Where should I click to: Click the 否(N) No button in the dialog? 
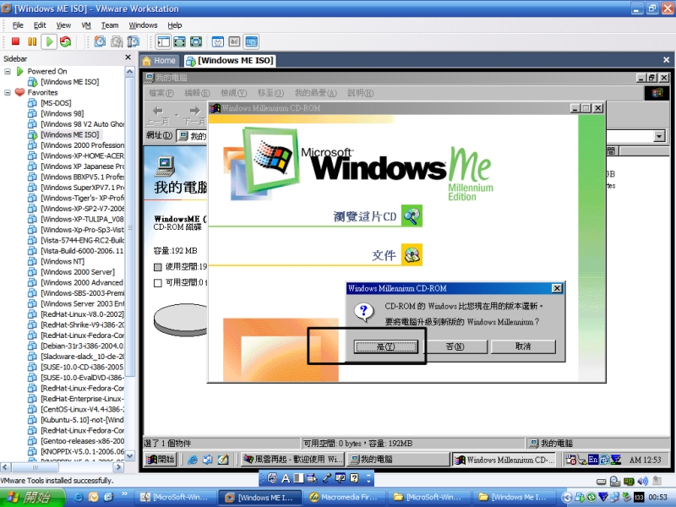point(455,346)
